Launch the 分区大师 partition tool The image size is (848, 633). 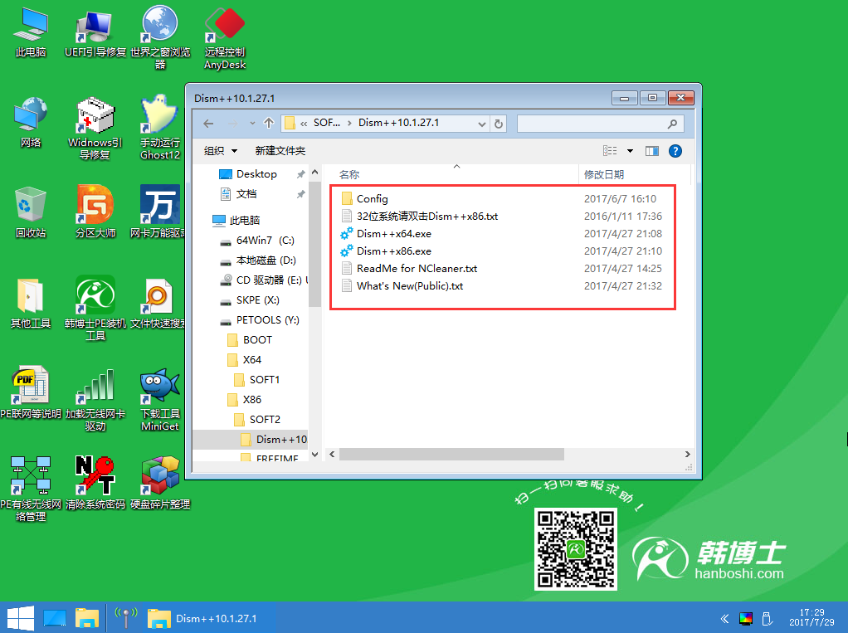(x=95, y=213)
